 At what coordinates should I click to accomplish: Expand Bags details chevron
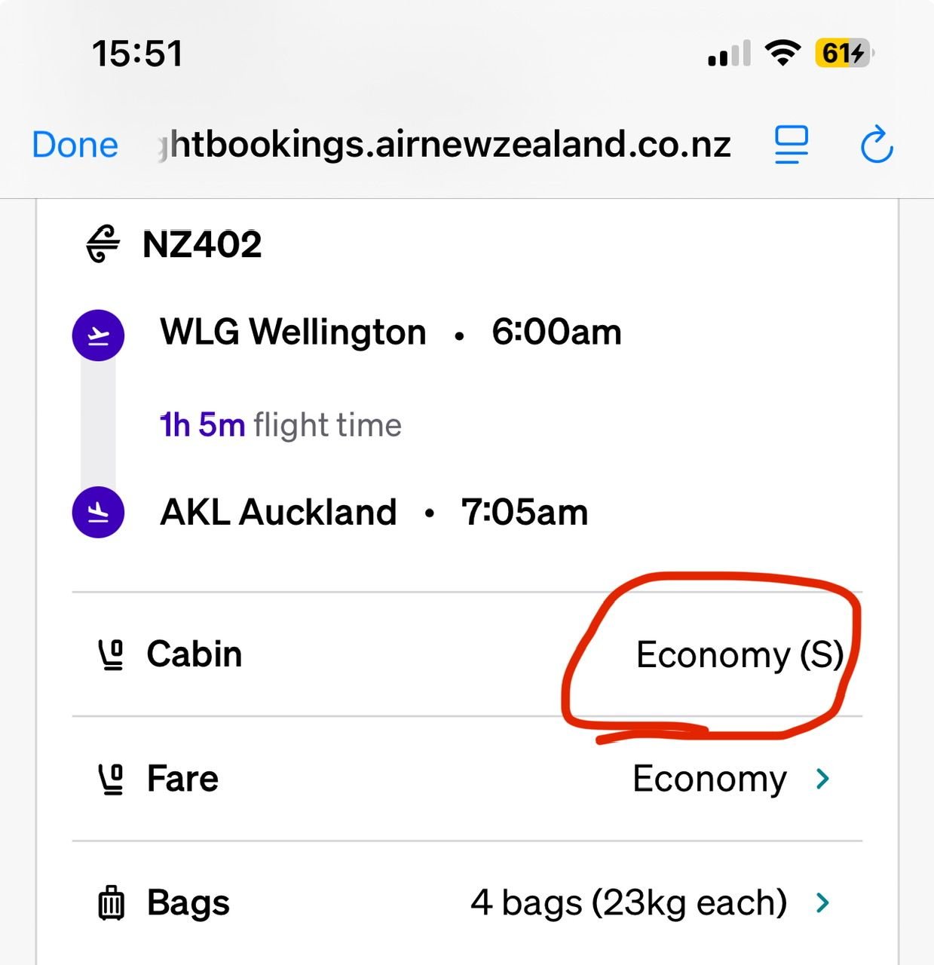823,902
